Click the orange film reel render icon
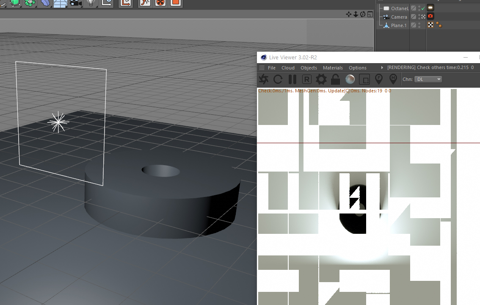This screenshot has height=305, width=480. (160, 3)
